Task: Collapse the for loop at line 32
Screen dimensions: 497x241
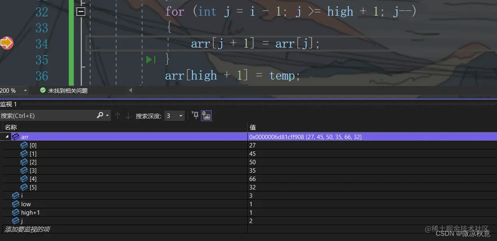Action: [x=81, y=12]
